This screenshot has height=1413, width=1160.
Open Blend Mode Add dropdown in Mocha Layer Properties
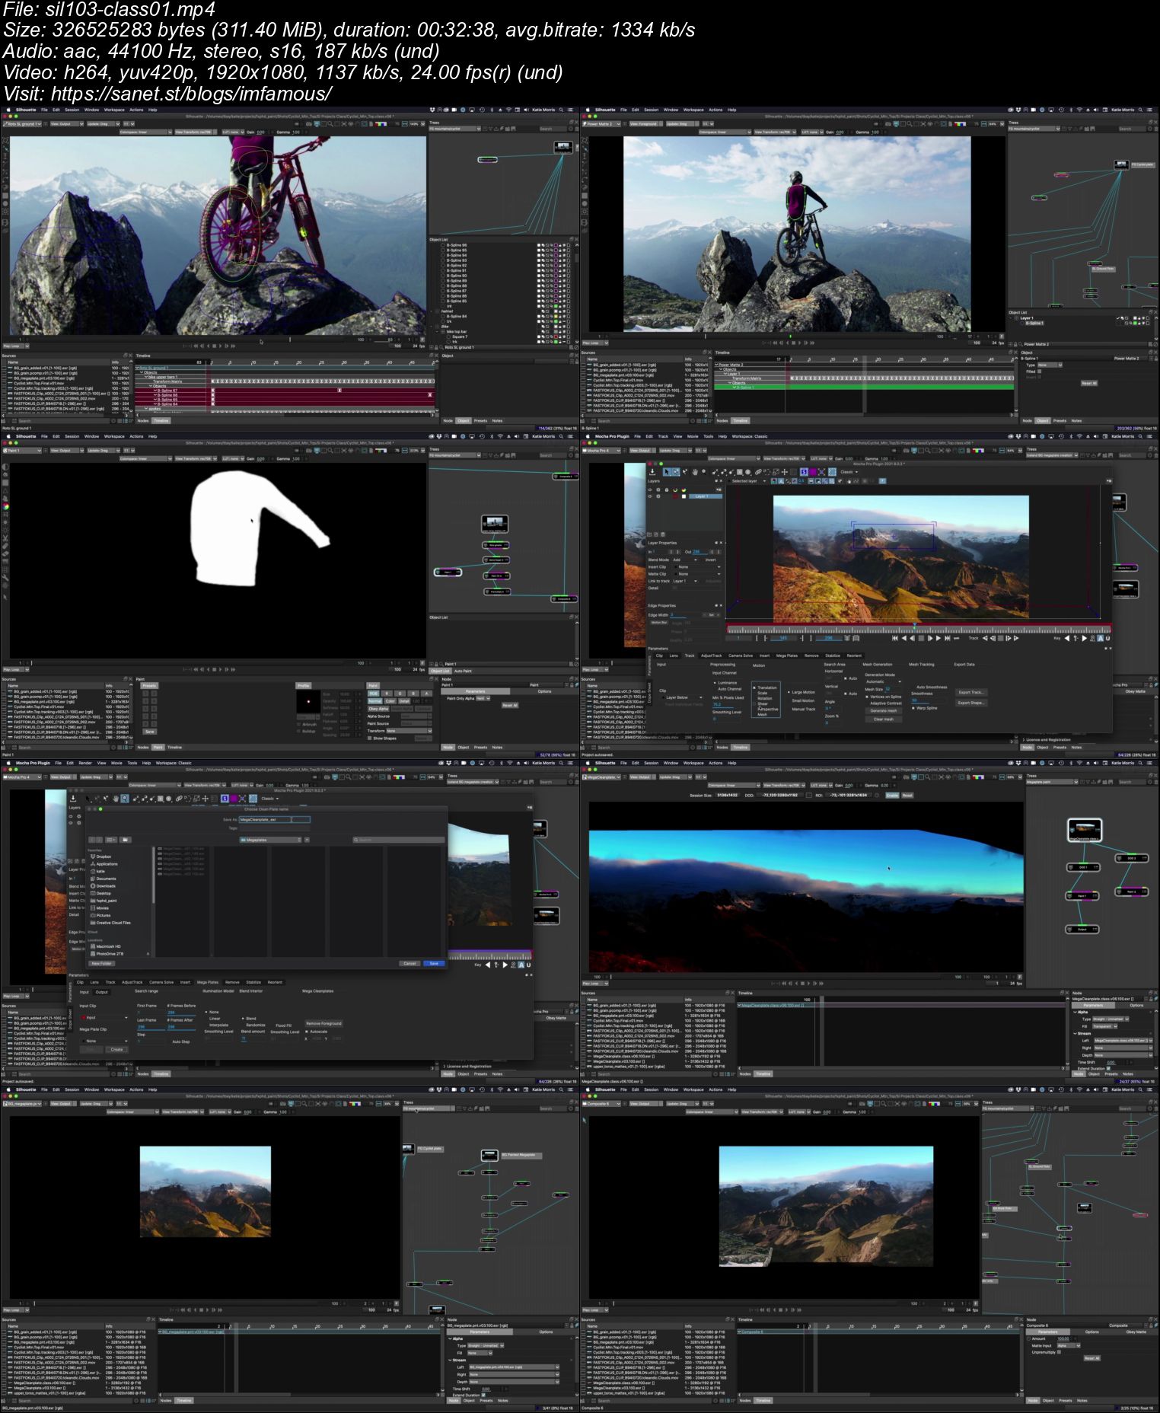tap(685, 560)
